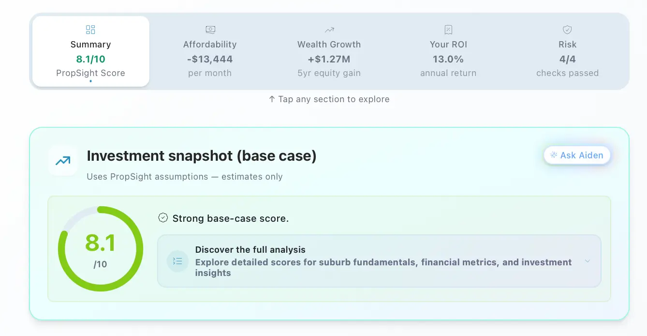Open the Your ROI tab
Screen dimensions: 647x336
[x=448, y=52]
